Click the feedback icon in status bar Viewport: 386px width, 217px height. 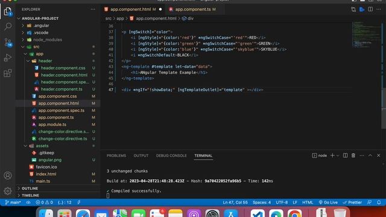pos(369,203)
